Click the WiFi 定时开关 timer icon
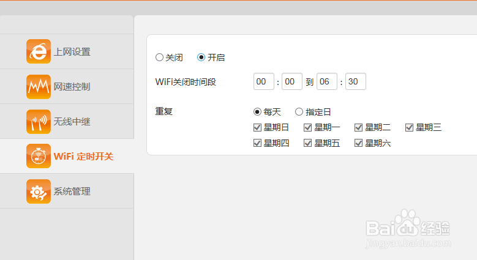The height and width of the screenshot is (260, 477). pyautogui.click(x=39, y=156)
